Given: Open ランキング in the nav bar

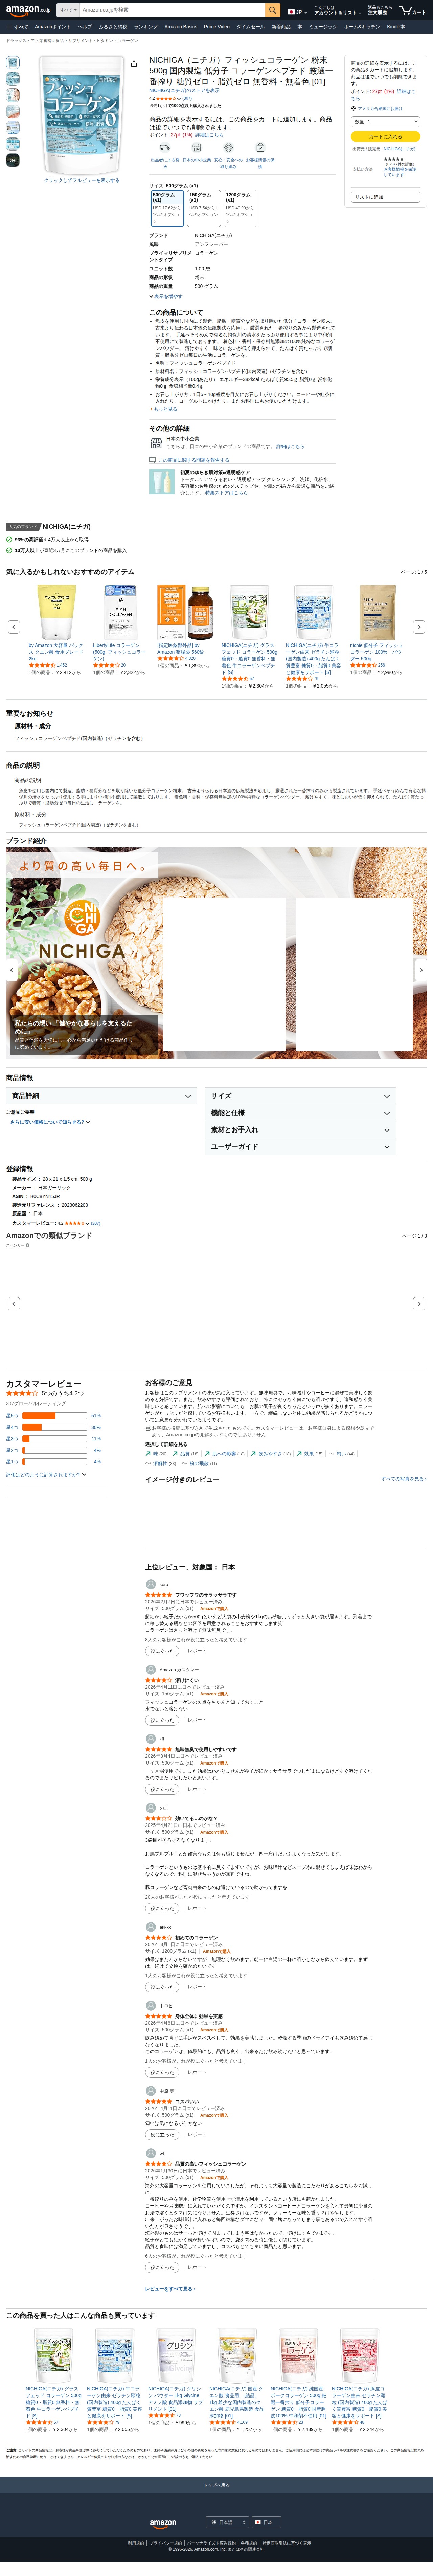Looking at the screenshot, I should pyautogui.click(x=146, y=27).
